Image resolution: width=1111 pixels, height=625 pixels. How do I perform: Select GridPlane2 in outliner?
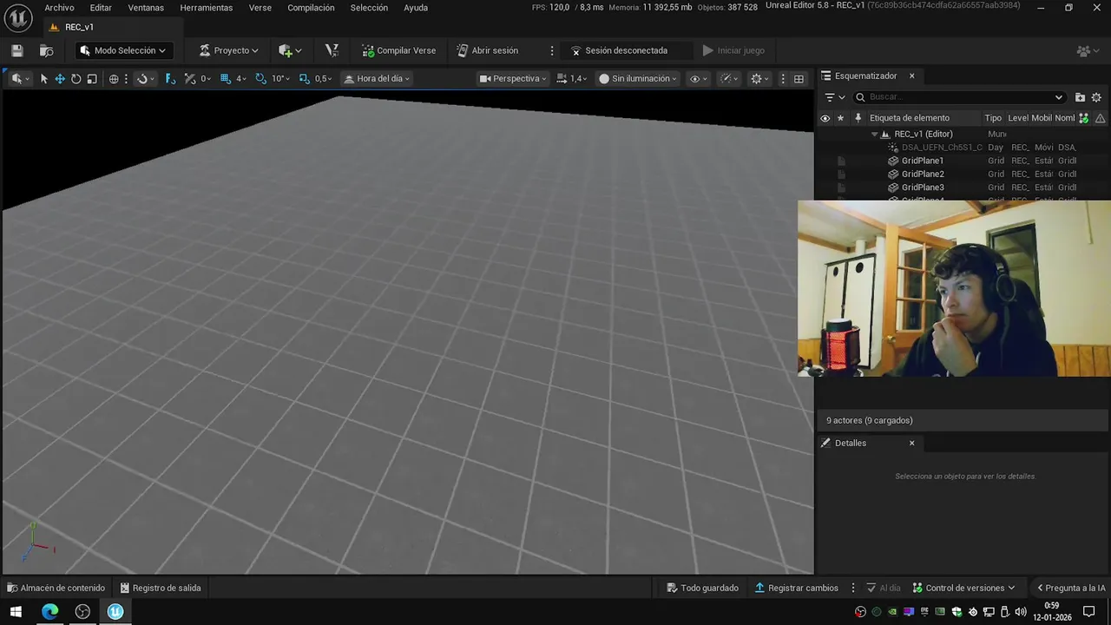pos(922,174)
